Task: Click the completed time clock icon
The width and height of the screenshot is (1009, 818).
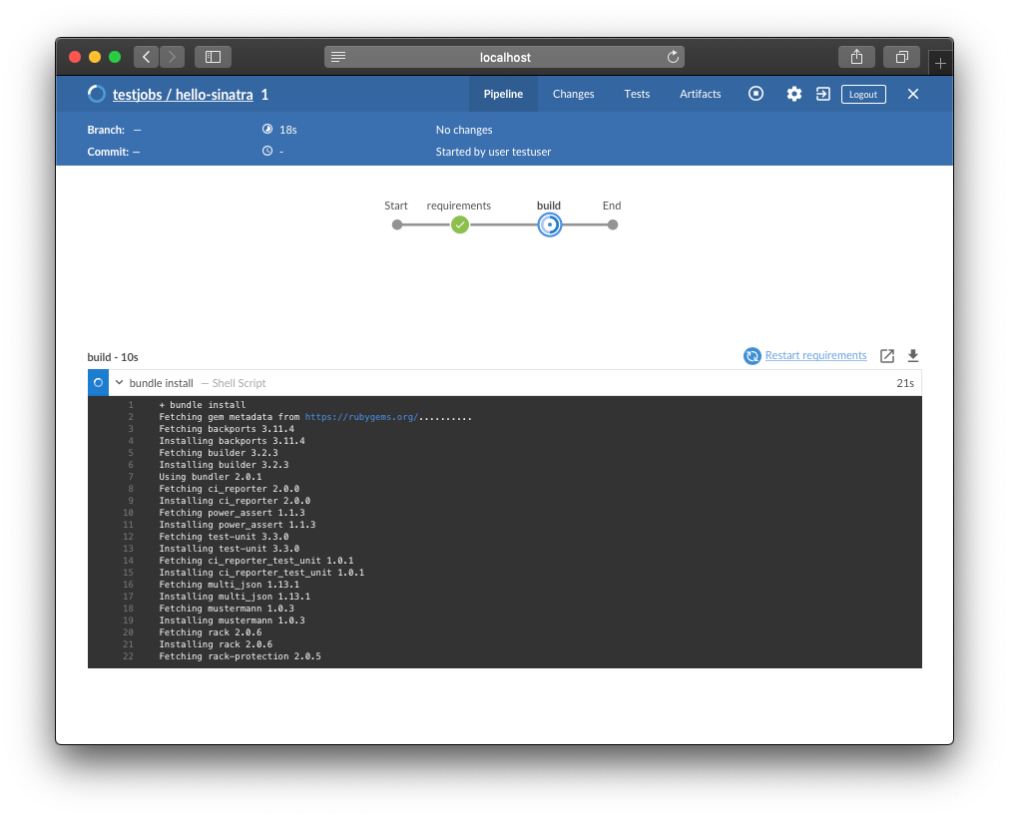Action: (267, 151)
